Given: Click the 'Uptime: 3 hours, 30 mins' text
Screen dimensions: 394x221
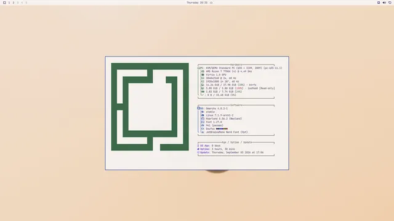Looking at the screenshot, I should [x=217, y=149].
